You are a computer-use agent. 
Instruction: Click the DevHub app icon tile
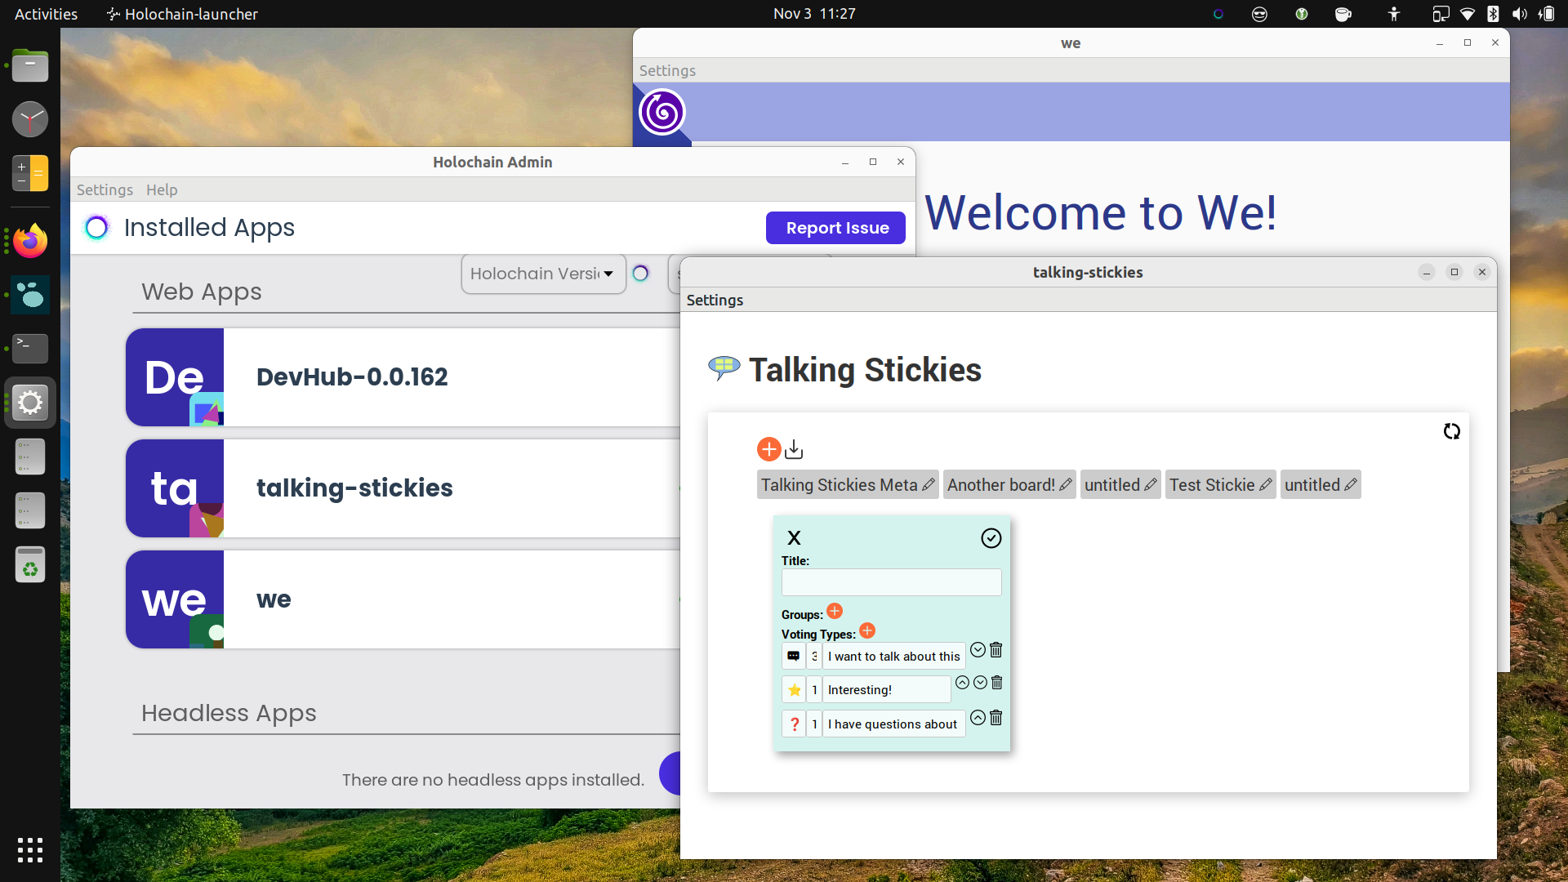click(175, 377)
